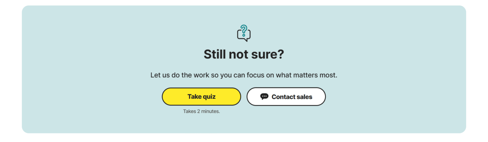Click the word "Contact" on the white button
The image size is (488, 142).
point(283,97)
